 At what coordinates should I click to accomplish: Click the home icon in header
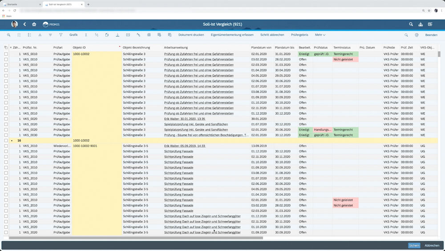tap(34, 24)
